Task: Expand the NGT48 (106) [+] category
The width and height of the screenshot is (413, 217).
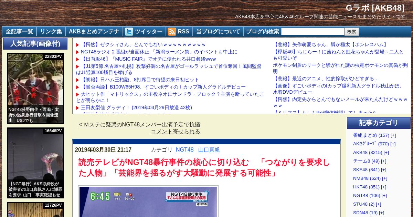Action: (384, 196)
